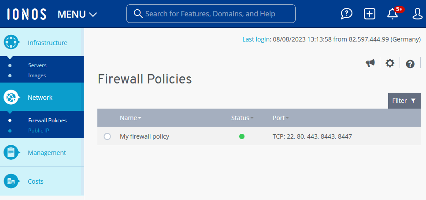Image resolution: width=426 pixels, height=200 pixels.
Task: Click the Last login link
Action: (256, 39)
